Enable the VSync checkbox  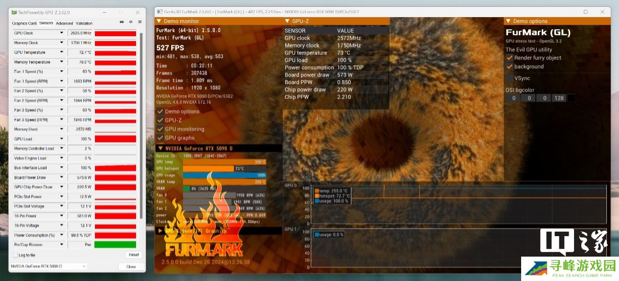point(509,78)
